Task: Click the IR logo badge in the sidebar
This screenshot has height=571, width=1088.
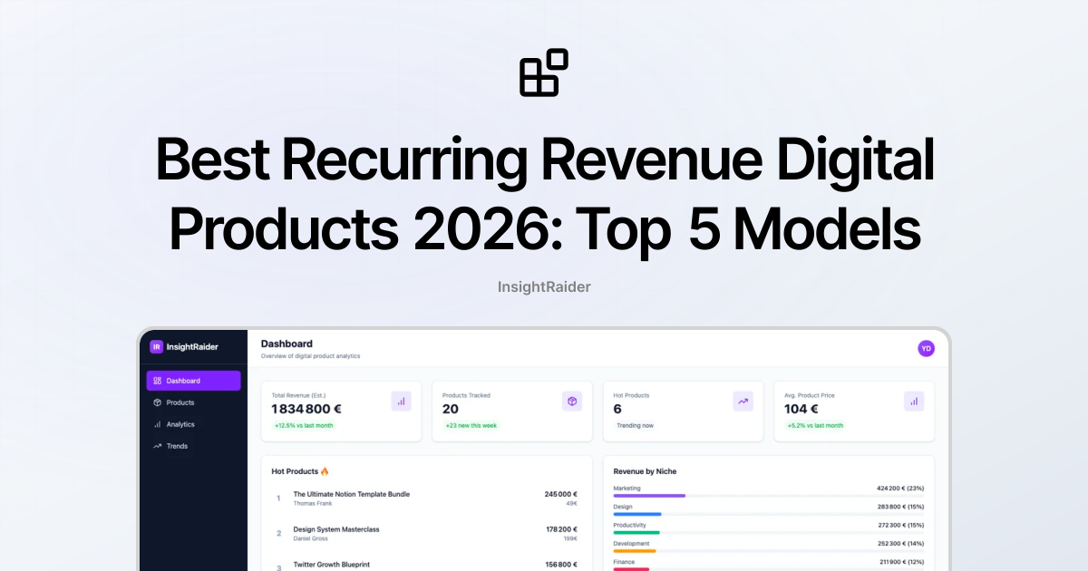Action: click(157, 346)
